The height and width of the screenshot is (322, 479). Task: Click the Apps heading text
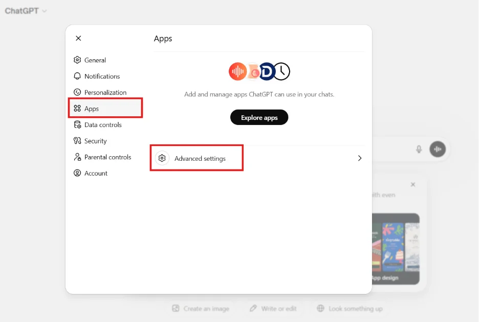pos(163,39)
